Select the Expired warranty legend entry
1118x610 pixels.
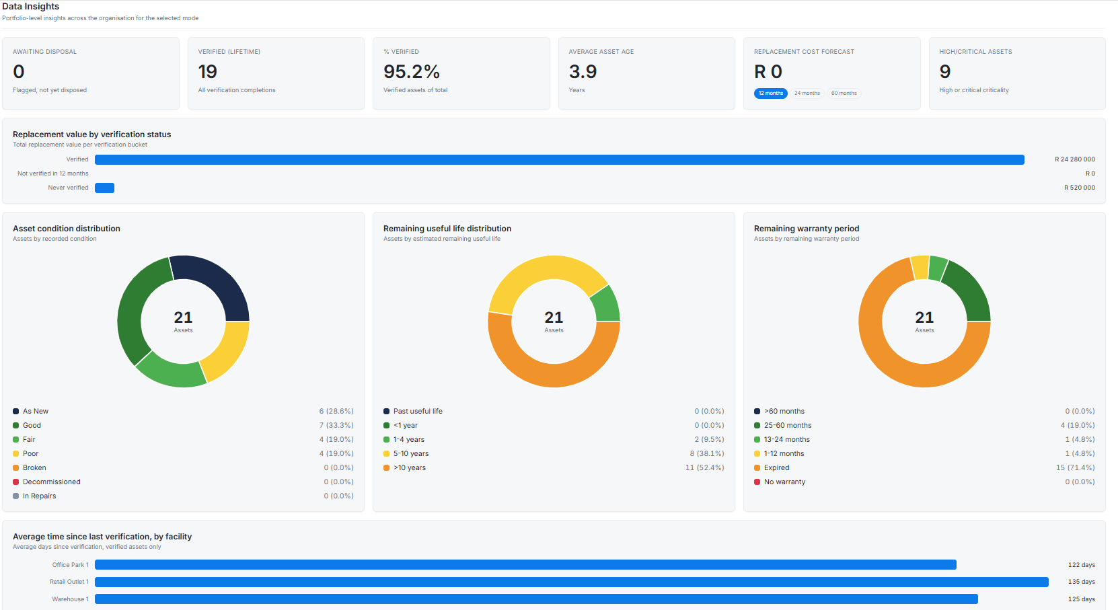pos(924,467)
